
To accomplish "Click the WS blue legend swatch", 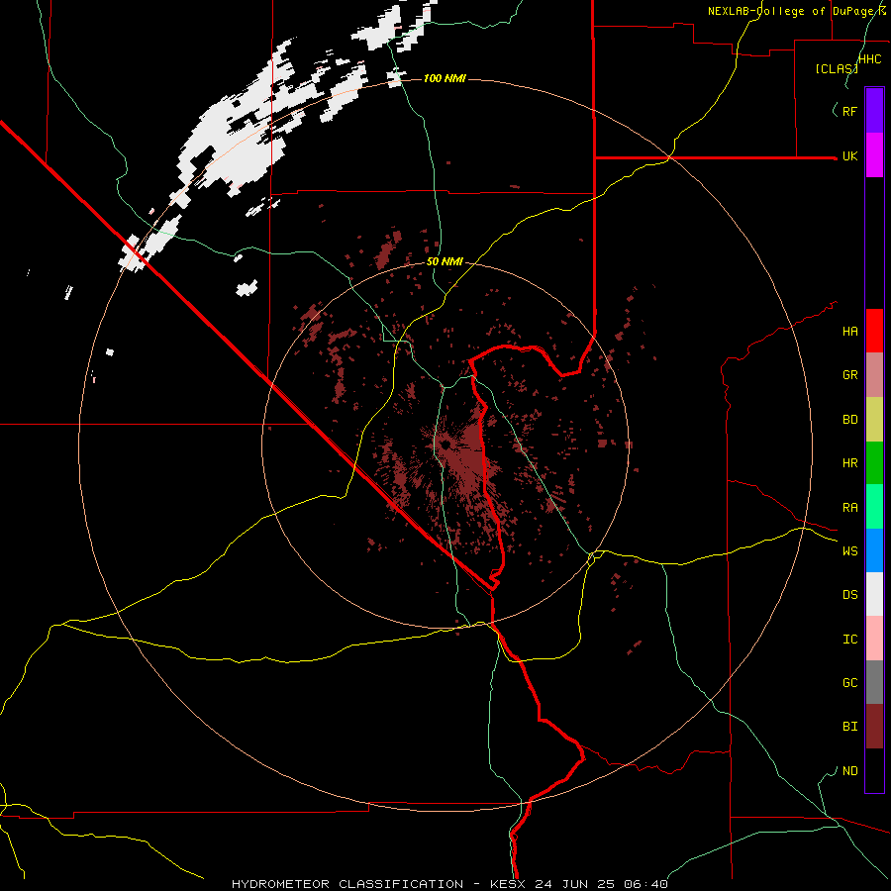I will (x=874, y=550).
